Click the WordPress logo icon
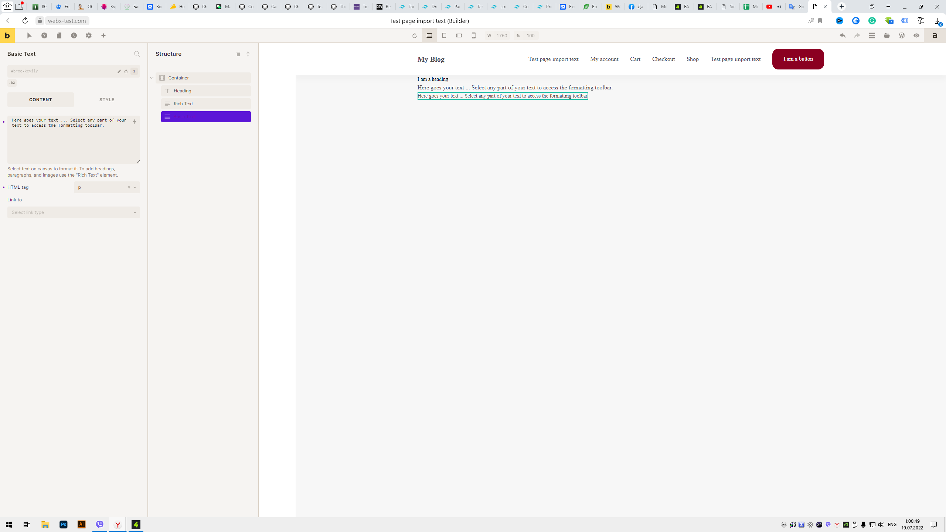This screenshot has height=532, width=946. coord(902,35)
